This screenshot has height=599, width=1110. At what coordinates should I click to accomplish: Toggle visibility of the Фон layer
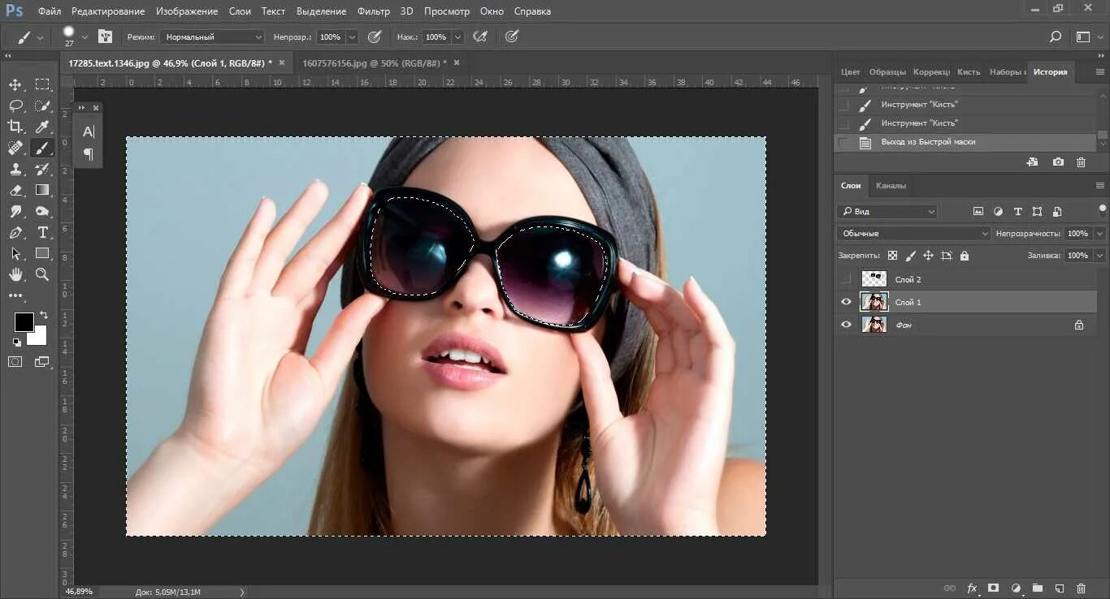point(846,325)
